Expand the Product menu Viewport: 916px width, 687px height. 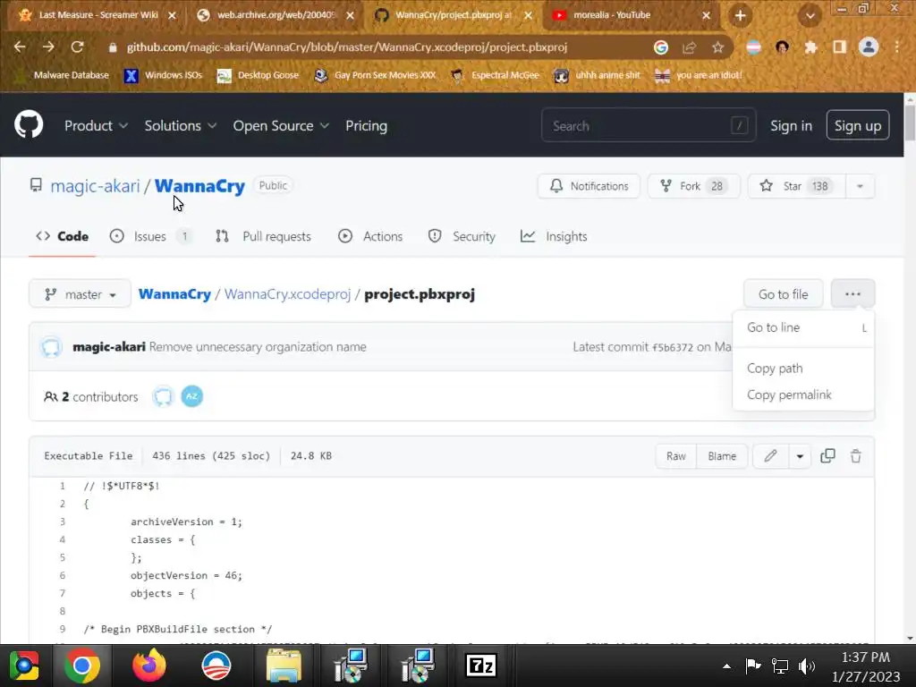pos(96,125)
